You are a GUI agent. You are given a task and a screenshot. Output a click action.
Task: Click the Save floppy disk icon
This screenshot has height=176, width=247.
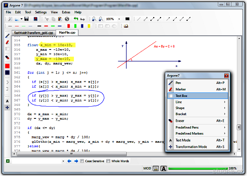26,19
